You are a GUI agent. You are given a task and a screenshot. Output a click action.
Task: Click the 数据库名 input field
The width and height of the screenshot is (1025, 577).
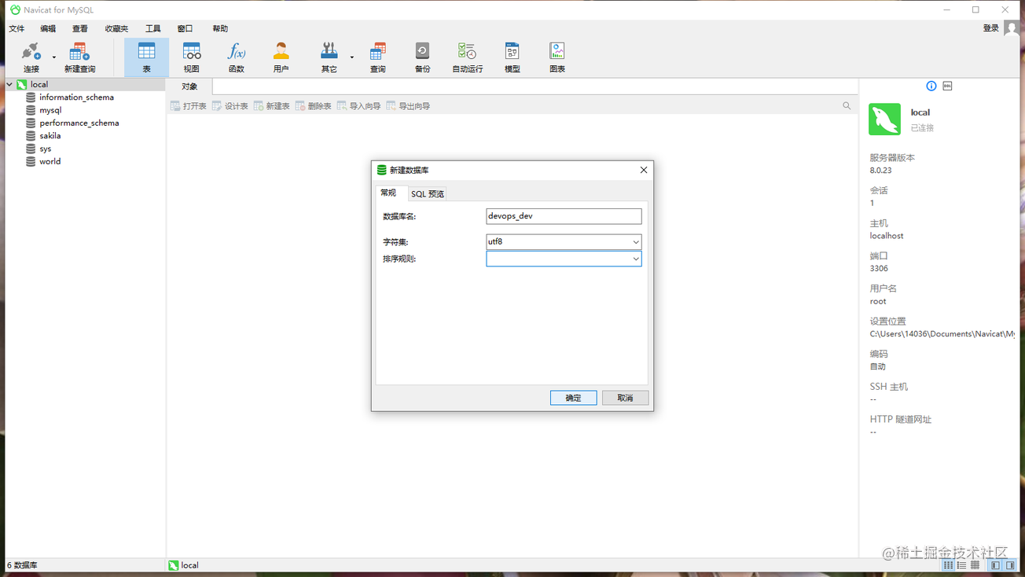coord(563,216)
